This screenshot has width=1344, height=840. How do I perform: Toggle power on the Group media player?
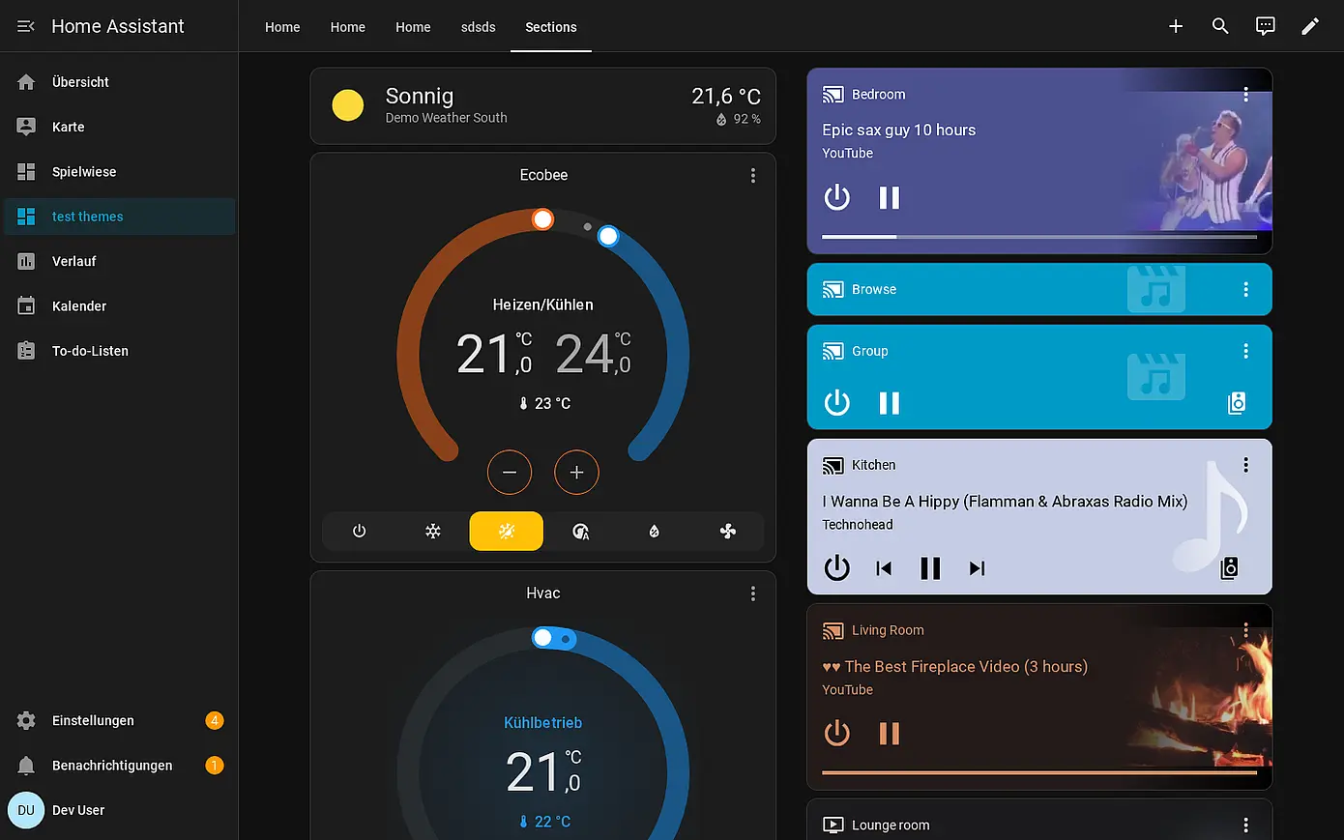(x=837, y=403)
